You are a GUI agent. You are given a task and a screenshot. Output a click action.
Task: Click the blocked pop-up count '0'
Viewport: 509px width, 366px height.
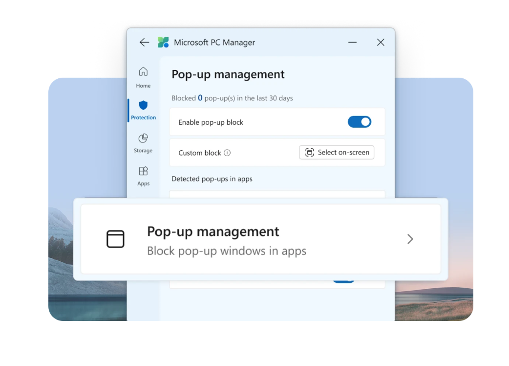pos(200,98)
